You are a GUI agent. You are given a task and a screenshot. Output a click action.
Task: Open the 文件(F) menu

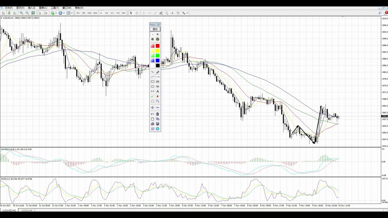8,8
